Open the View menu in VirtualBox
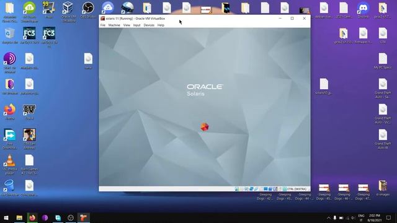This screenshot has width=397, height=223. 127,25
